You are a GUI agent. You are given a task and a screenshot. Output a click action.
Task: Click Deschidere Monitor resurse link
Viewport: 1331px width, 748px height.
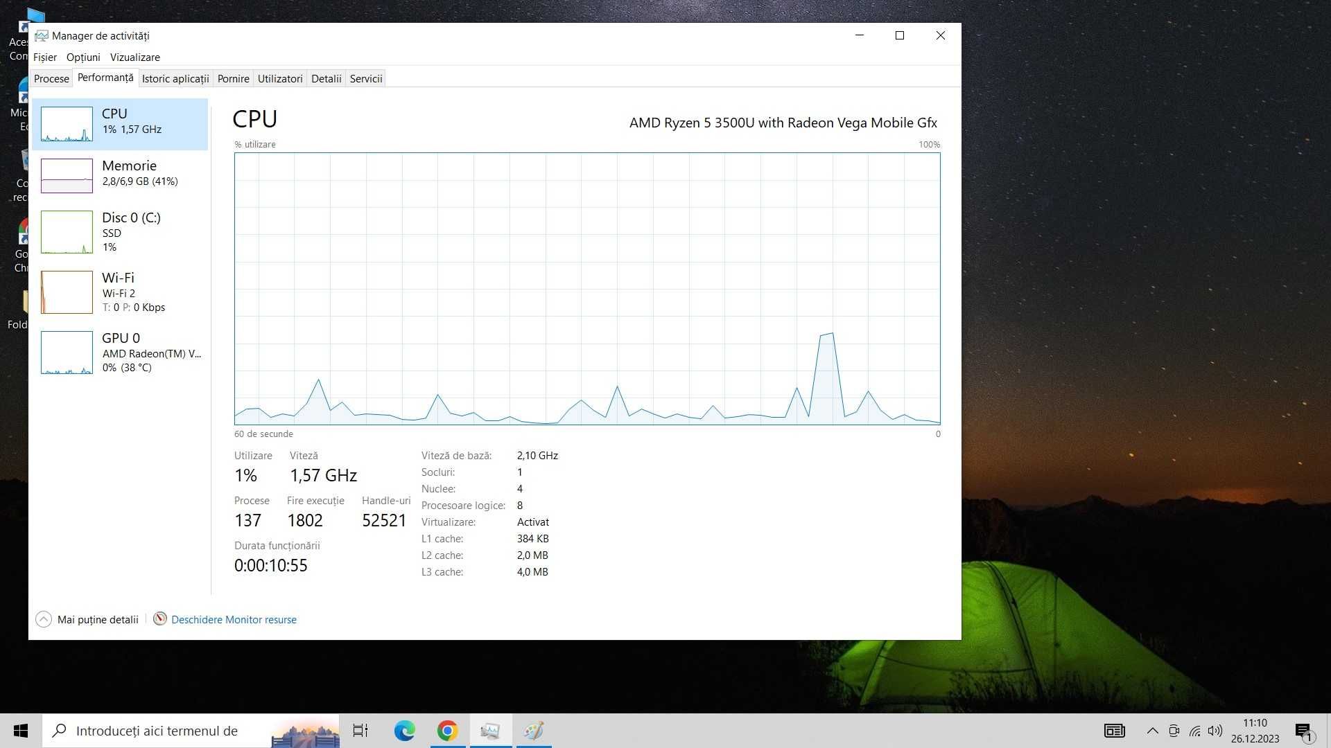pyautogui.click(x=234, y=619)
